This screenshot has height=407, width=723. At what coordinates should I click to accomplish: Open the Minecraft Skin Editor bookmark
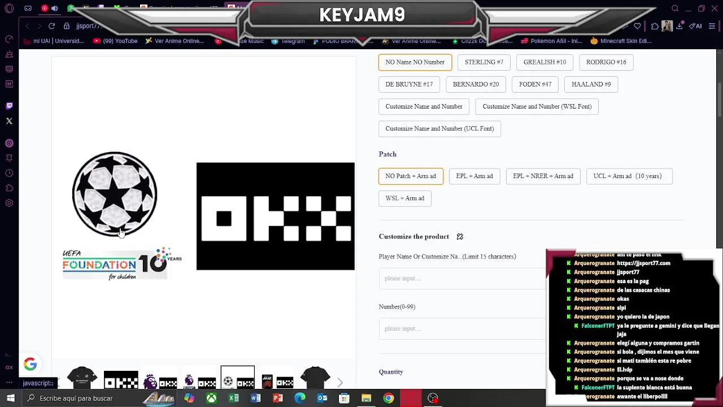pyautogui.click(x=621, y=41)
